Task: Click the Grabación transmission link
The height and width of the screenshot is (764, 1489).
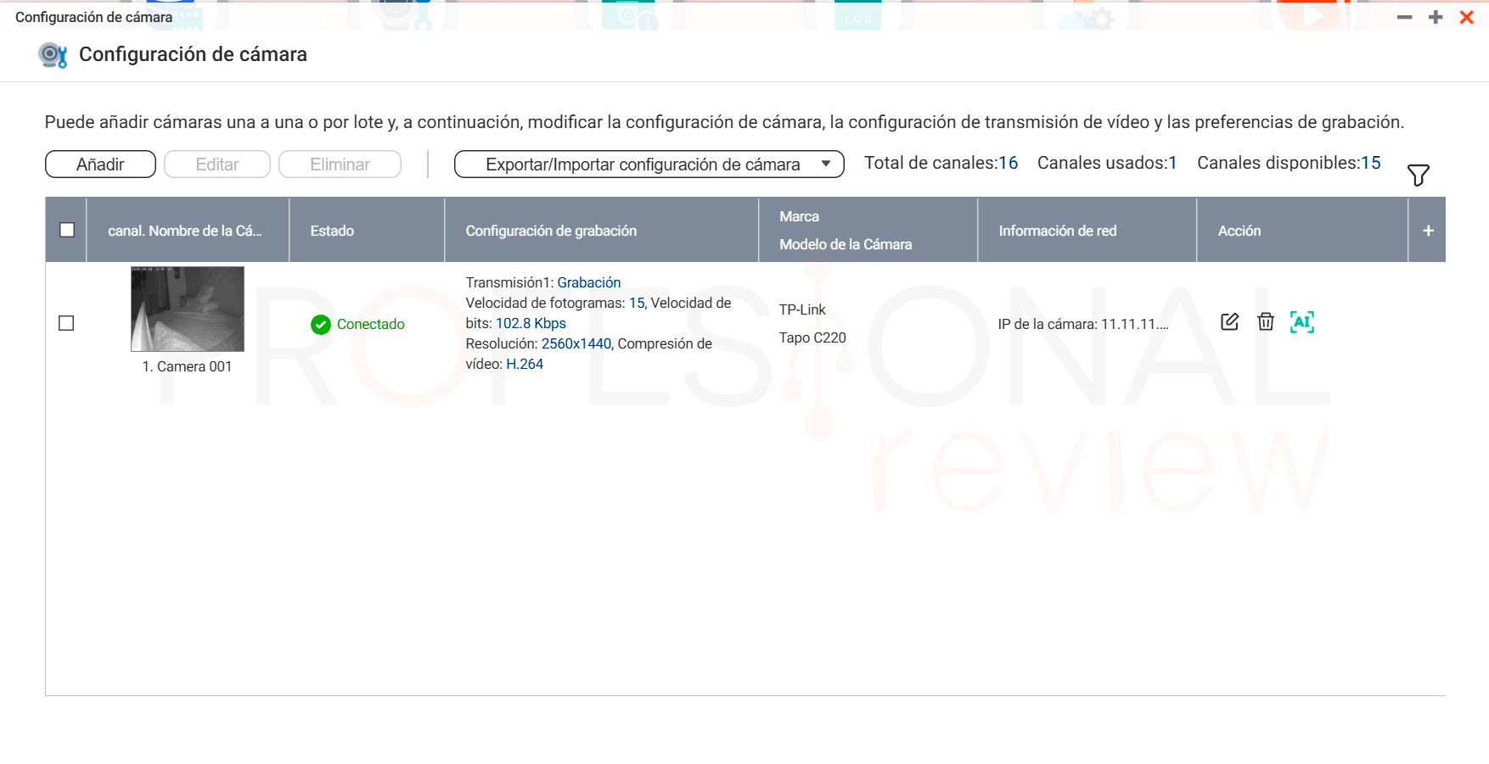Action: point(589,282)
